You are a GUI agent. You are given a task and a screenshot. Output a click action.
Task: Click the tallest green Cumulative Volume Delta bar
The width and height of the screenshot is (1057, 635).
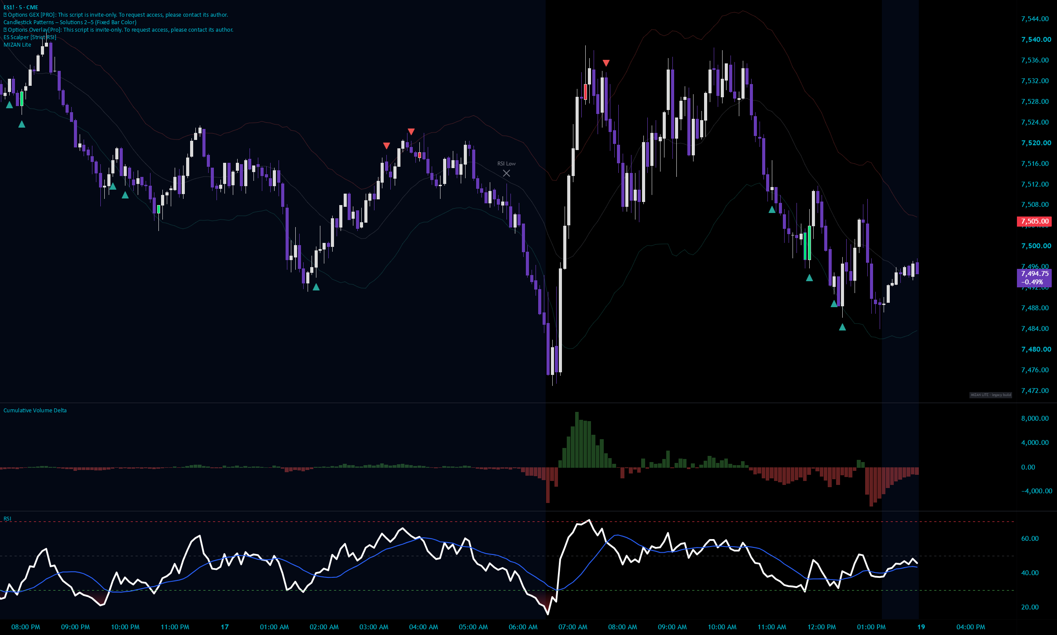click(x=577, y=440)
